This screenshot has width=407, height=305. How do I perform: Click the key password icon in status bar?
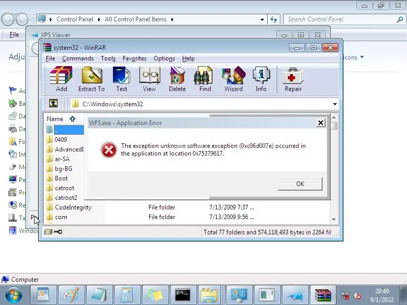pos(58,232)
